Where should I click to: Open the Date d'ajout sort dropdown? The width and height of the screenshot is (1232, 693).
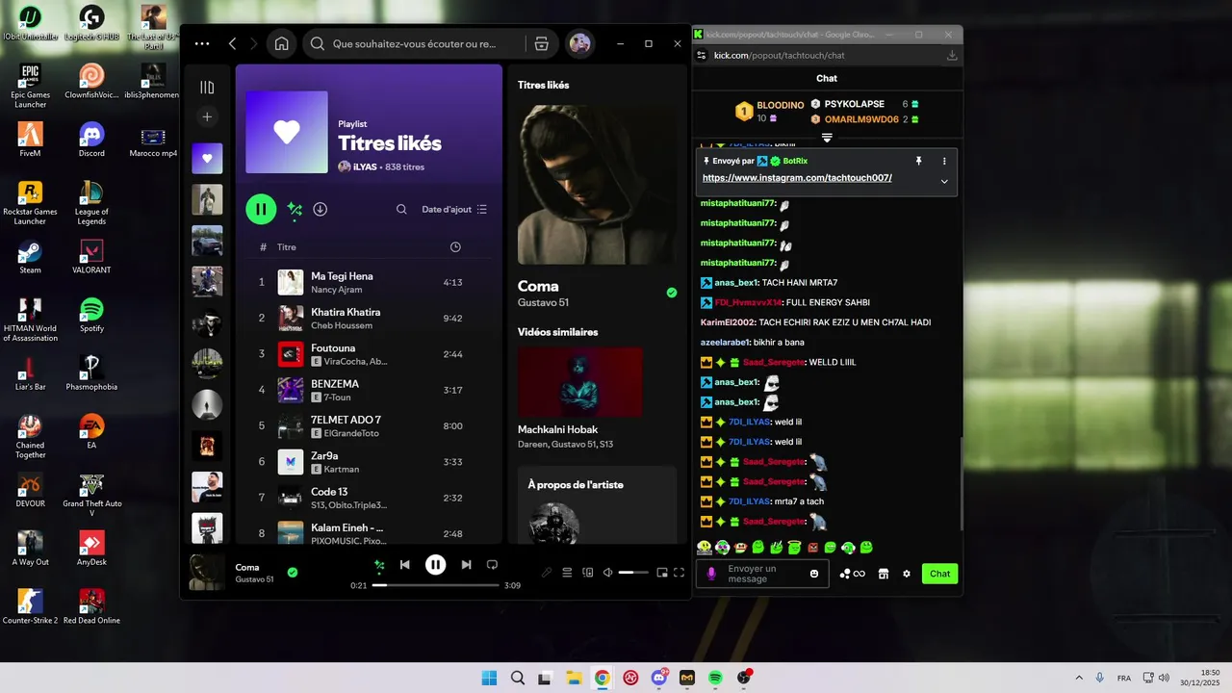pos(454,209)
